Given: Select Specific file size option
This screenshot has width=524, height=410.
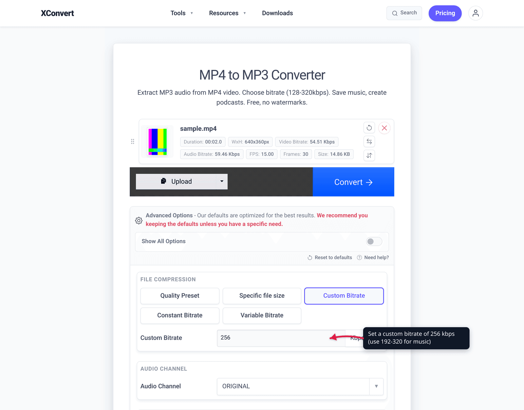Looking at the screenshot, I should point(262,296).
